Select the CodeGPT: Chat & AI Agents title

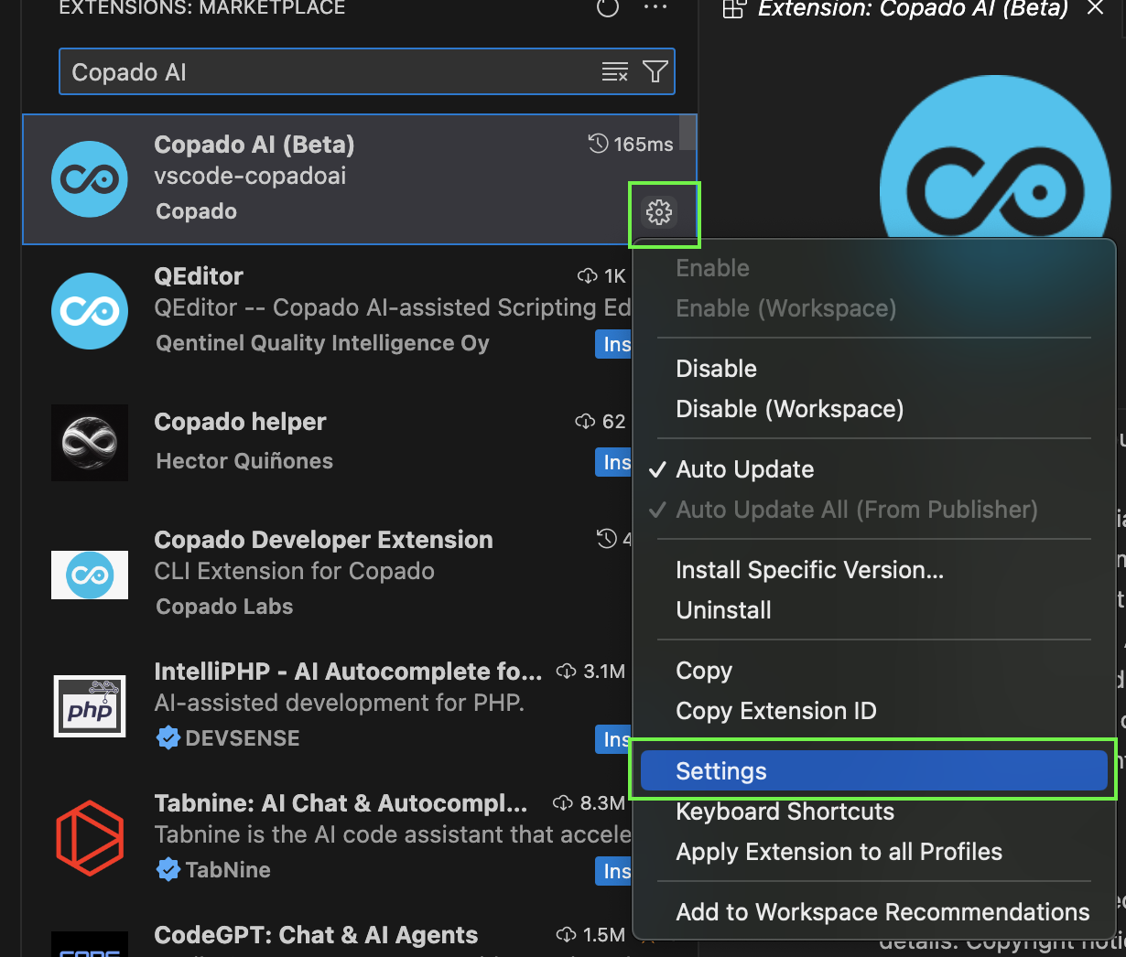[316, 935]
